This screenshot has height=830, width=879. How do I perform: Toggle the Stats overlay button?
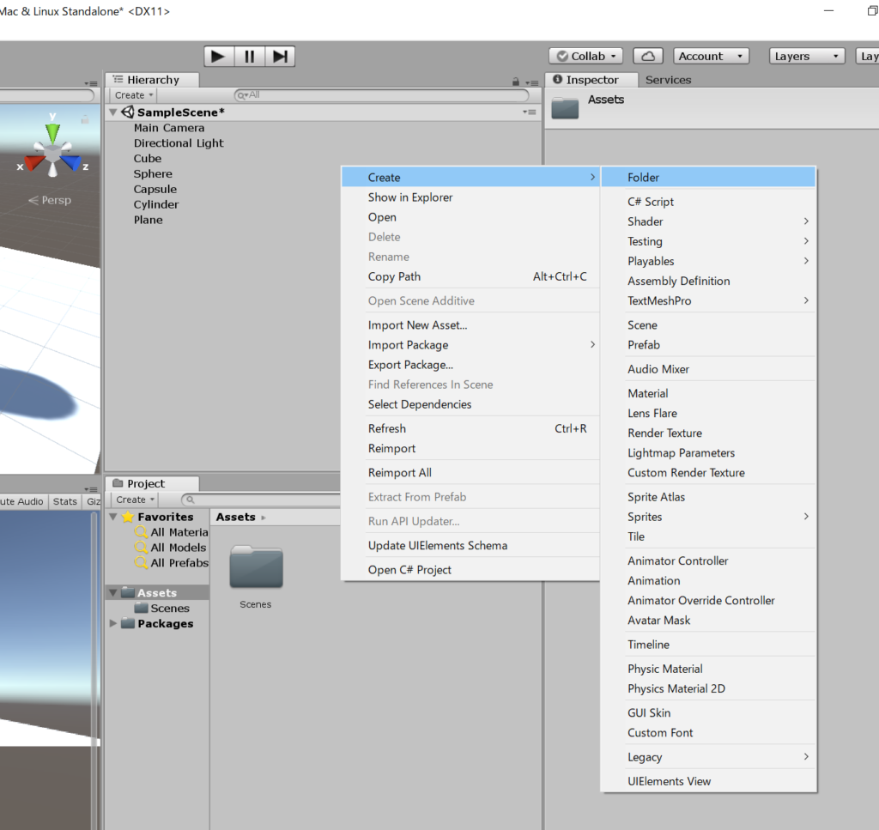pos(64,501)
